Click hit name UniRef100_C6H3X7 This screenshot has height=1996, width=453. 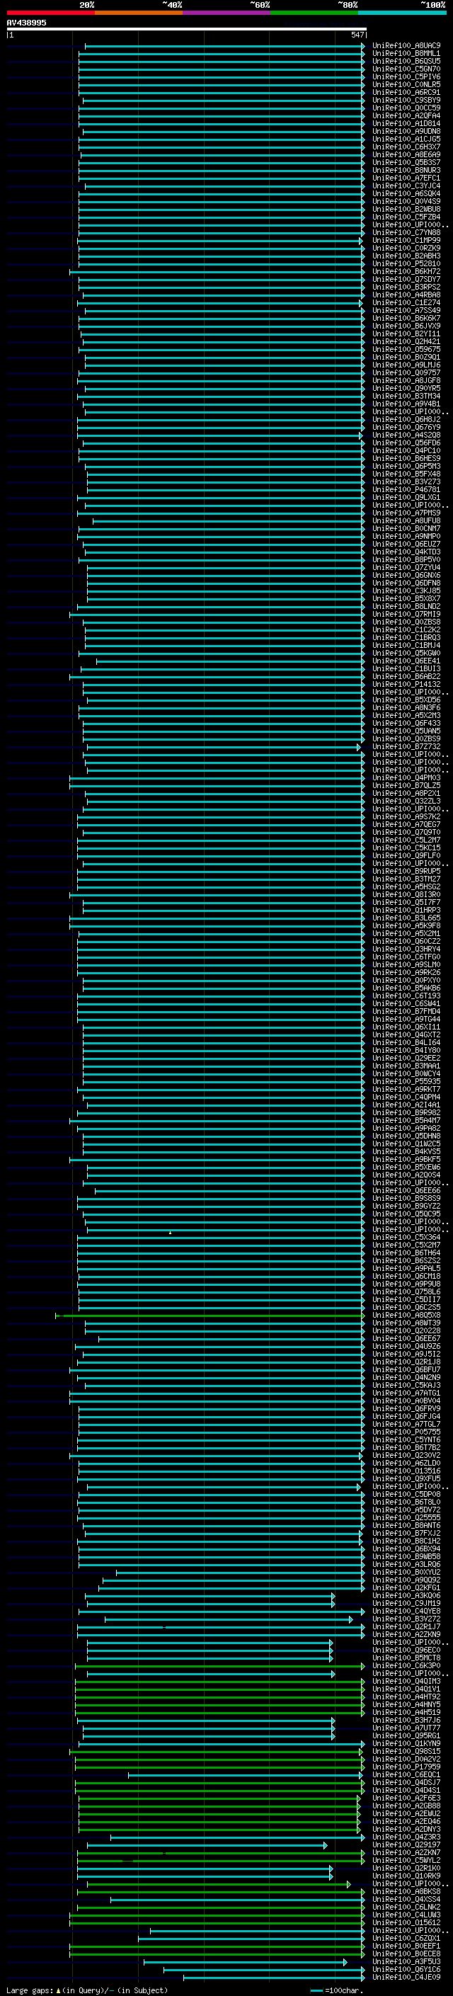(x=406, y=147)
